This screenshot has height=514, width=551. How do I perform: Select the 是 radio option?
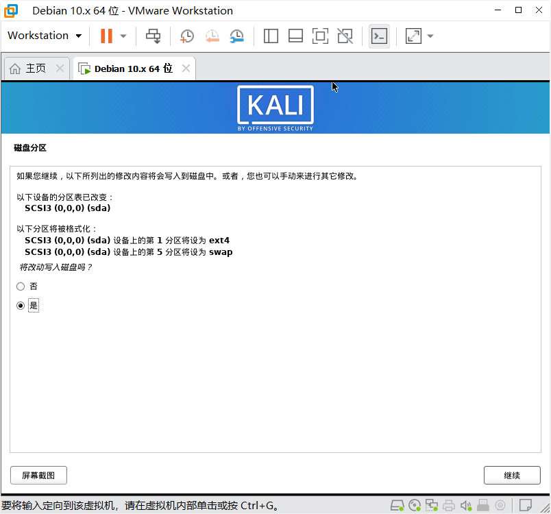[21, 306]
